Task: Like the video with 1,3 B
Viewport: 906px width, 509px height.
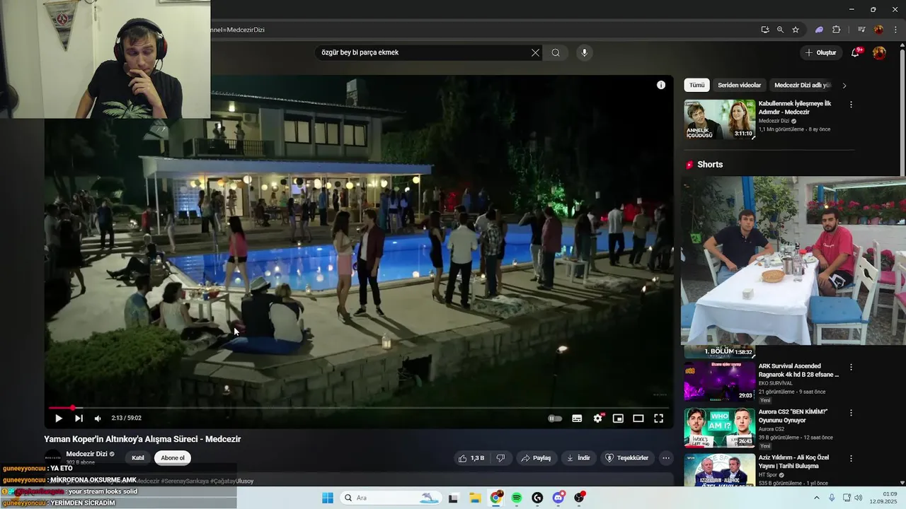Action: click(x=471, y=458)
